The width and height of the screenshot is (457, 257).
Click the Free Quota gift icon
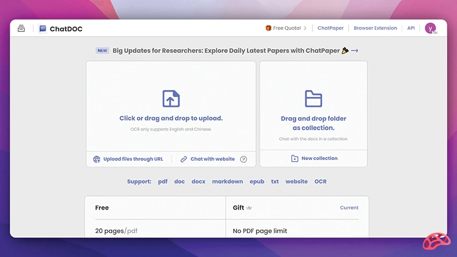pyautogui.click(x=268, y=28)
